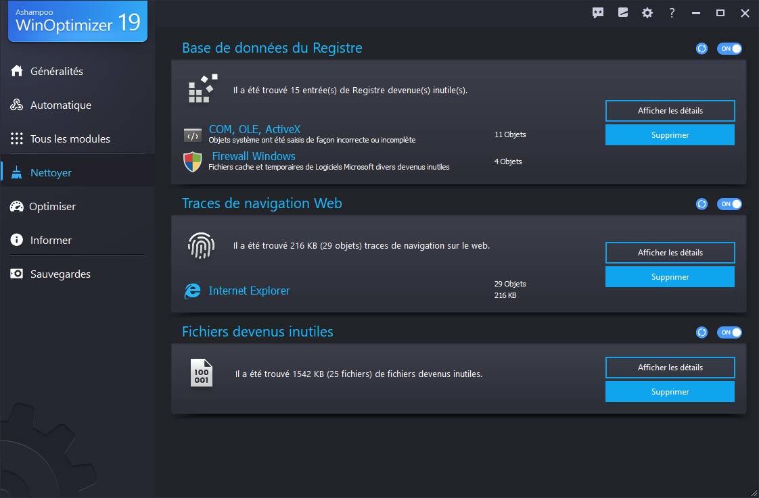Viewport: 759px width, 498px height.
Task: Click the '4 Objets' count
Action: coord(508,161)
